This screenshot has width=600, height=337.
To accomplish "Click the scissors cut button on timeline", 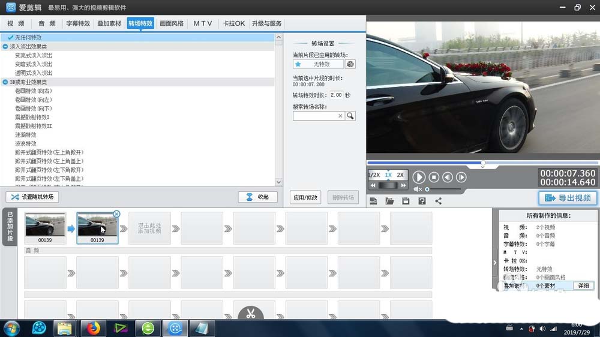I will (x=251, y=313).
